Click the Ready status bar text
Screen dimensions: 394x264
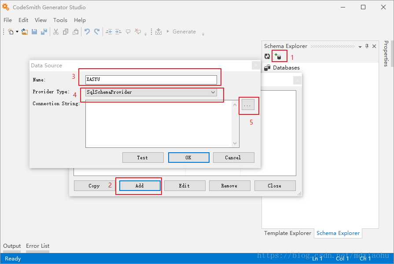[x=13, y=258]
